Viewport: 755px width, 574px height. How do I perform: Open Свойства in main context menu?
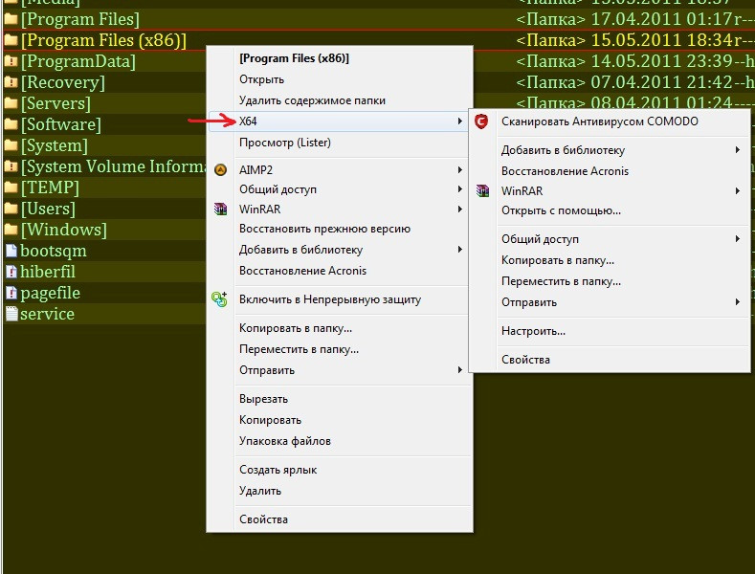[x=263, y=519]
